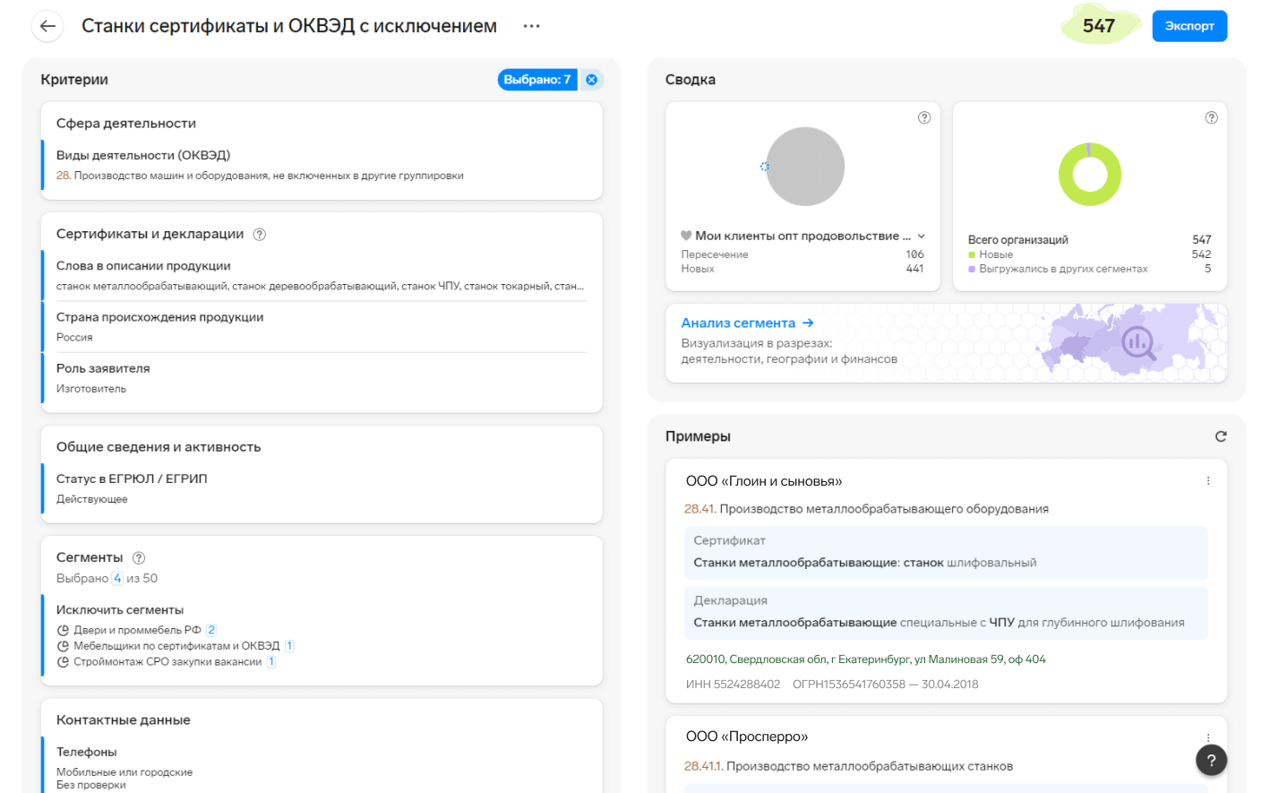Image resolution: width=1270 pixels, height=793 pixels.
Task: Click the address 620010, Свердловская обл
Action: pyautogui.click(x=865, y=659)
